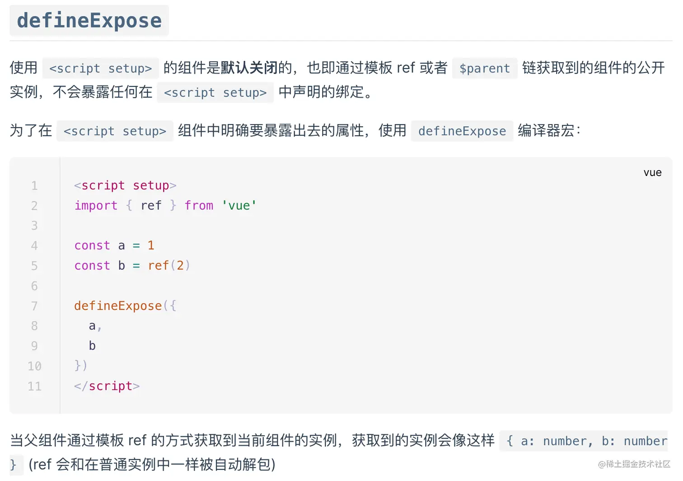Click the import keyword on line 2
The image size is (683, 481).
tap(96, 206)
